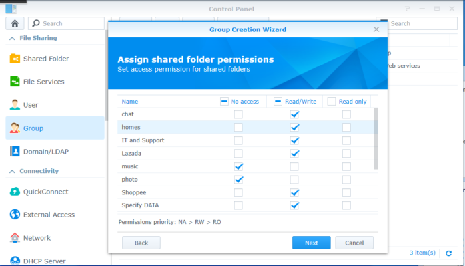Viewport: 465px width, 266px height.
Task: Click the folder list vertical scrollbar
Action: (376, 138)
